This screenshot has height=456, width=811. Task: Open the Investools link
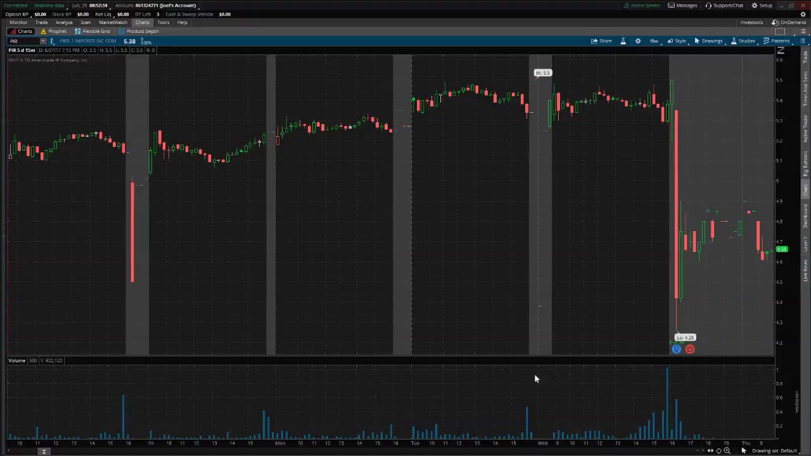751,22
